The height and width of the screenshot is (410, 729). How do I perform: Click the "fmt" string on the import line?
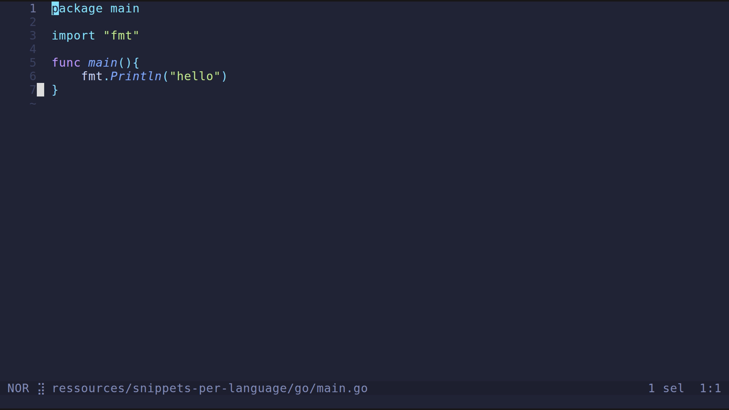pyautogui.click(x=121, y=36)
